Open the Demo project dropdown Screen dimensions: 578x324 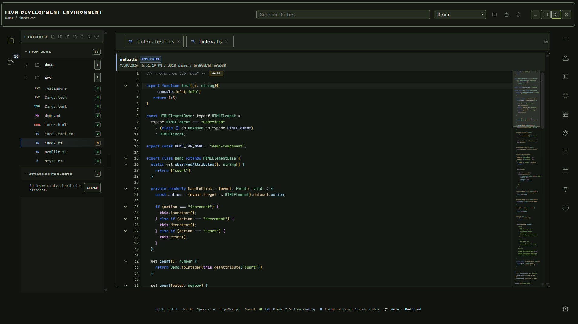460,15
